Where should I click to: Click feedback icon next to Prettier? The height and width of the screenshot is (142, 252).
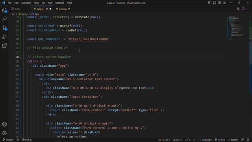[x=243, y=140]
